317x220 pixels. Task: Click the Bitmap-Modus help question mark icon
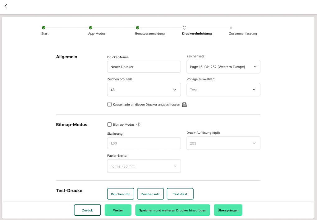(x=139, y=124)
